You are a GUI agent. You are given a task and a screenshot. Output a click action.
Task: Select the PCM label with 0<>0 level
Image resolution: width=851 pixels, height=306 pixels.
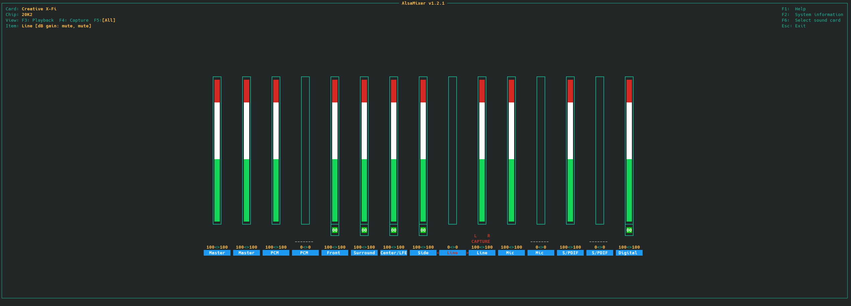[305, 253]
